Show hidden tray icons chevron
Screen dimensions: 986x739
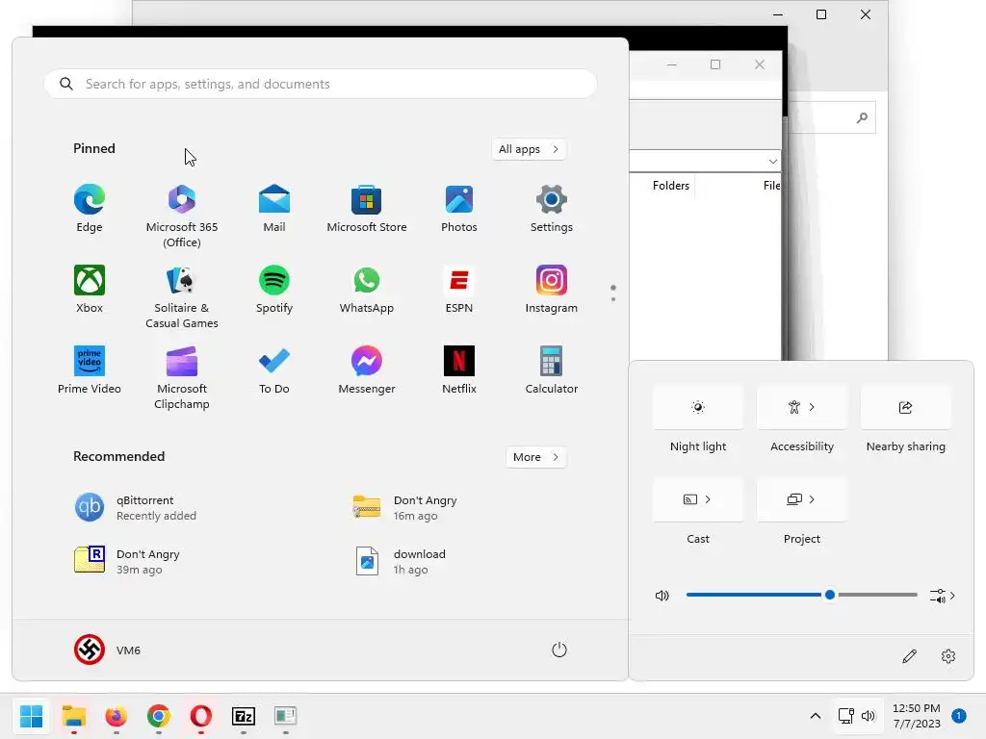click(x=815, y=716)
